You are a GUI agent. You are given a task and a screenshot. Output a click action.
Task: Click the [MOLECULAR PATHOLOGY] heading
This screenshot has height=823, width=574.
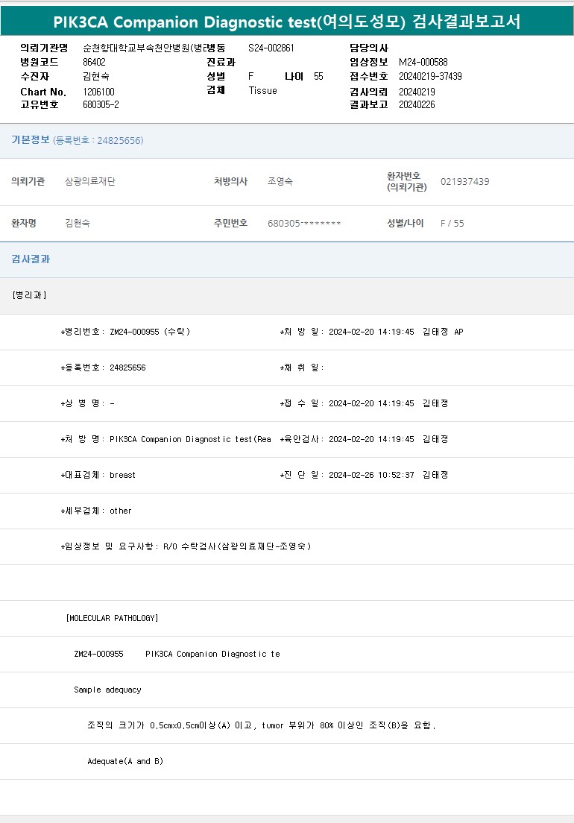click(112, 618)
